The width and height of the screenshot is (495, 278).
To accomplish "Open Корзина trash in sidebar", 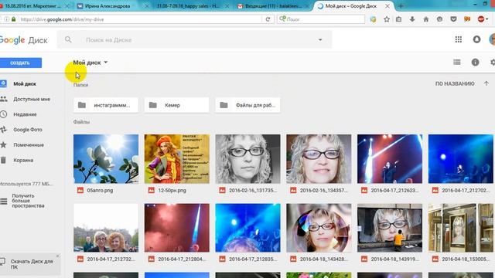I will click(x=23, y=160).
